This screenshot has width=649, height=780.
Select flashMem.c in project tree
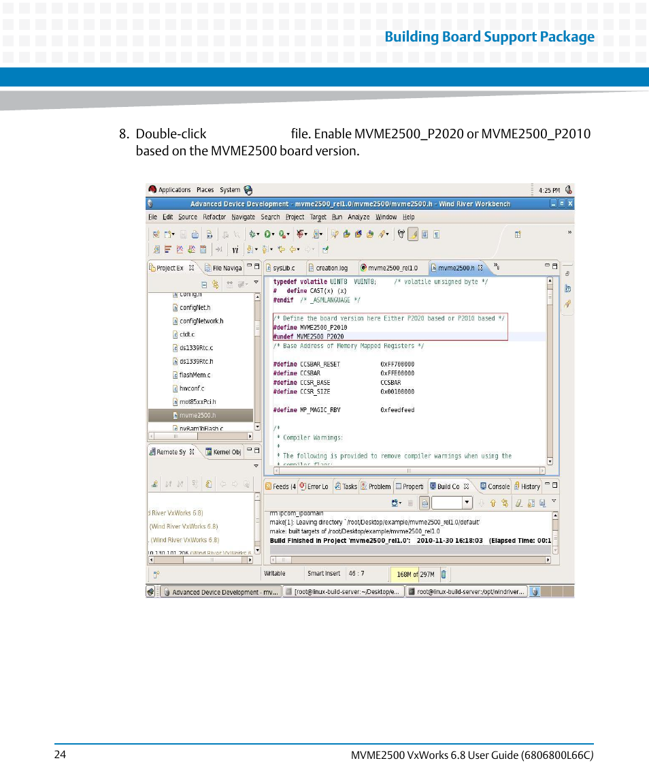(x=191, y=375)
